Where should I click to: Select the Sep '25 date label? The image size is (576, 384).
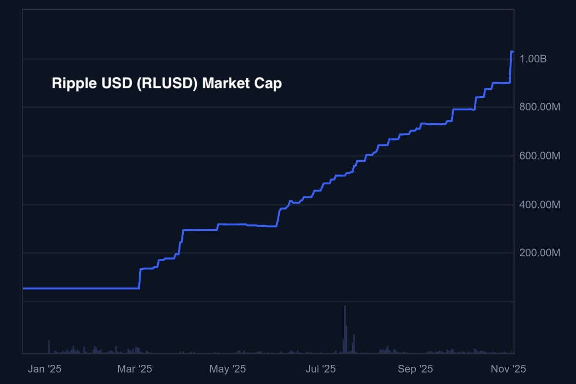click(x=415, y=369)
